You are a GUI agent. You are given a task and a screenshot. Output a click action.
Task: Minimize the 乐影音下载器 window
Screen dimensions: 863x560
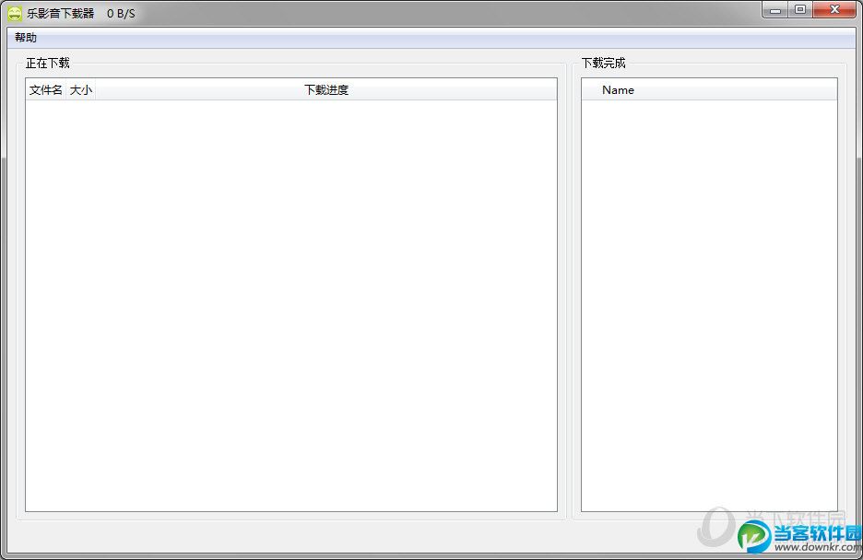(774, 10)
